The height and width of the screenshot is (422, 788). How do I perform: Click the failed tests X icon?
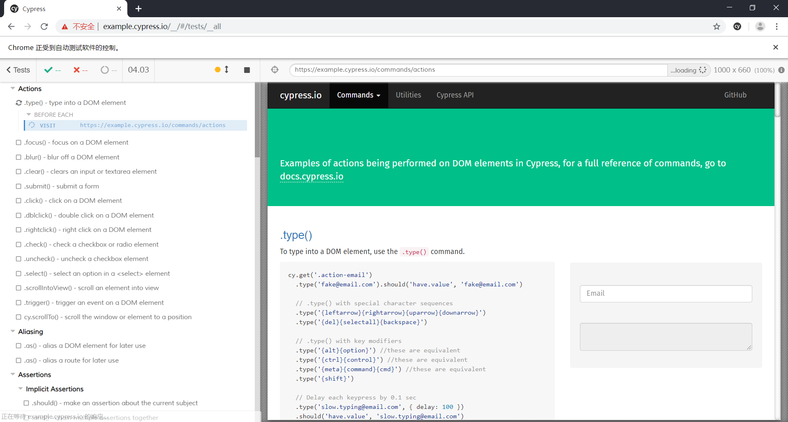click(x=76, y=70)
